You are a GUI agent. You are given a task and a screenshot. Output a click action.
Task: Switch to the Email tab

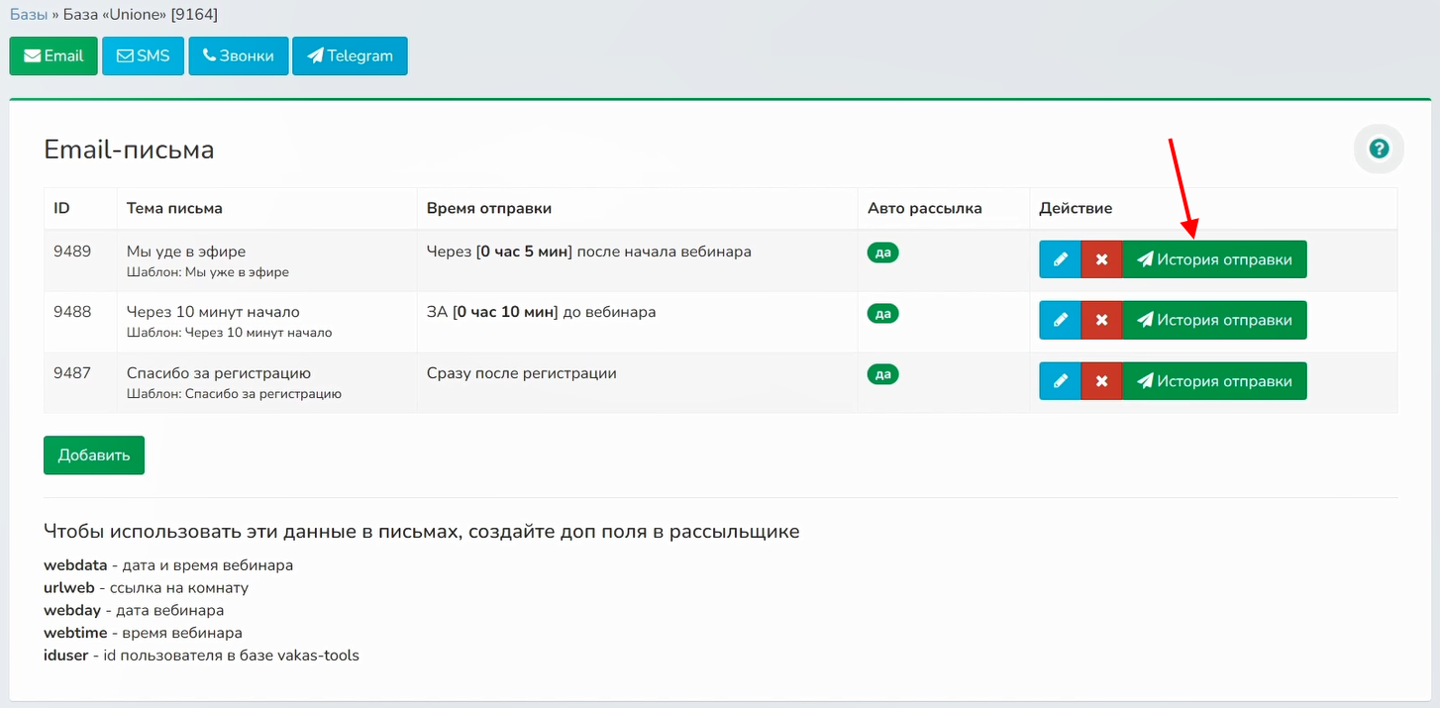tap(53, 56)
